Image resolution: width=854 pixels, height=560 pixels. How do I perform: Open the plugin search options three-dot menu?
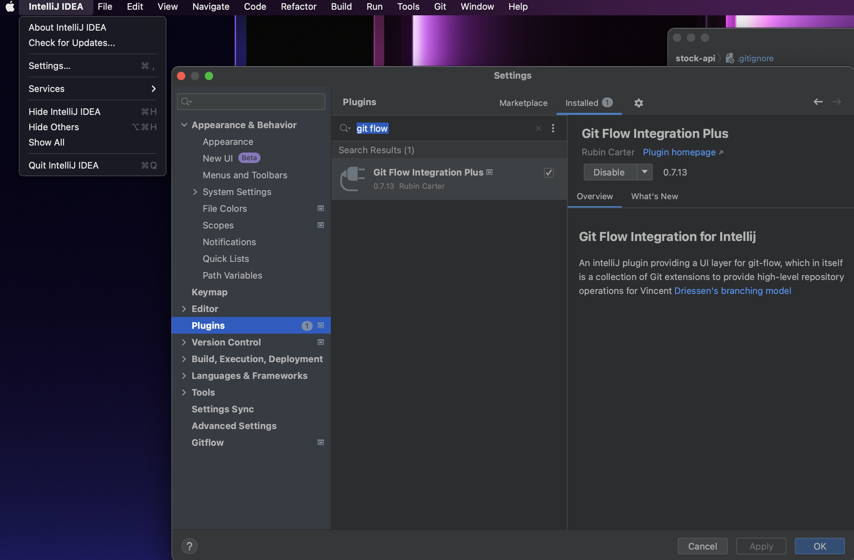click(553, 129)
